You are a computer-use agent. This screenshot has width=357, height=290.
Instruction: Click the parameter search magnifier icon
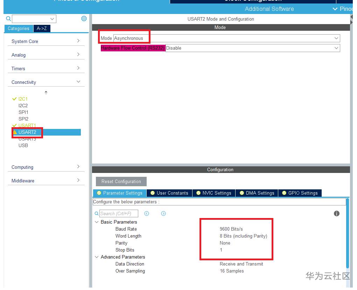tap(97, 213)
